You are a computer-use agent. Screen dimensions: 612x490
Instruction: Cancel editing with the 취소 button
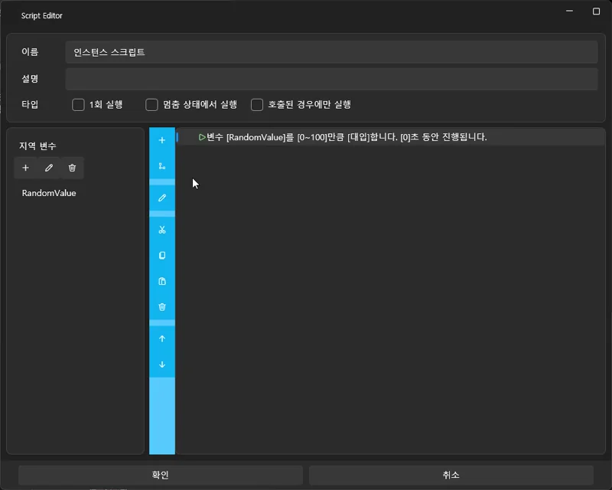tap(451, 474)
